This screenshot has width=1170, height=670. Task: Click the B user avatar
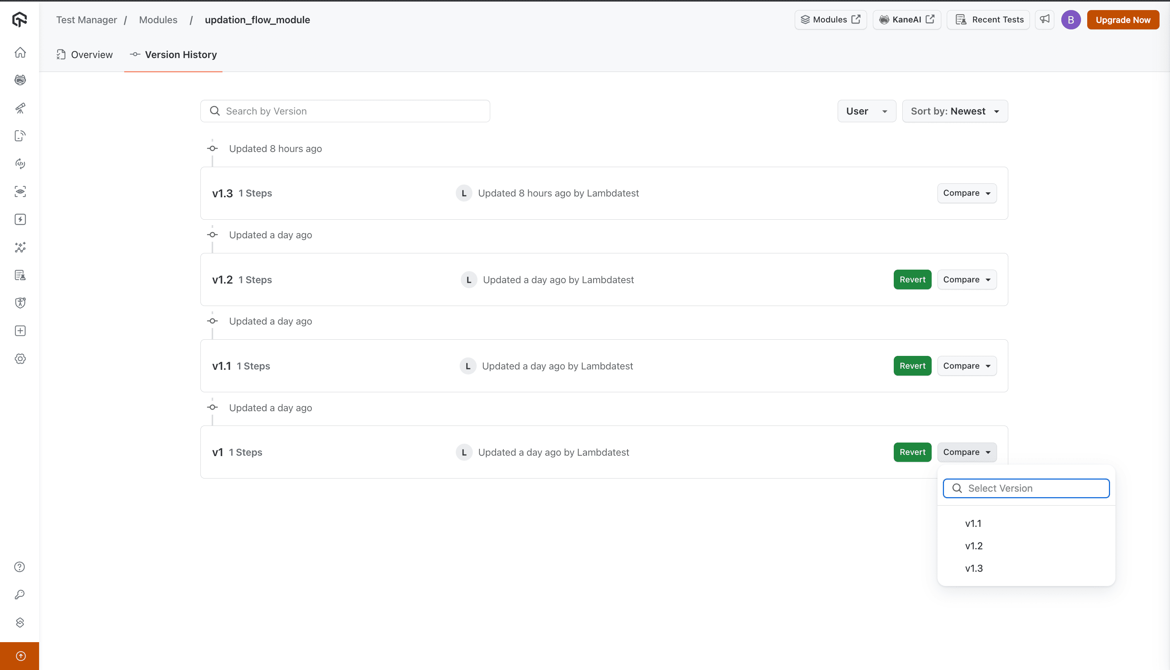click(x=1071, y=20)
